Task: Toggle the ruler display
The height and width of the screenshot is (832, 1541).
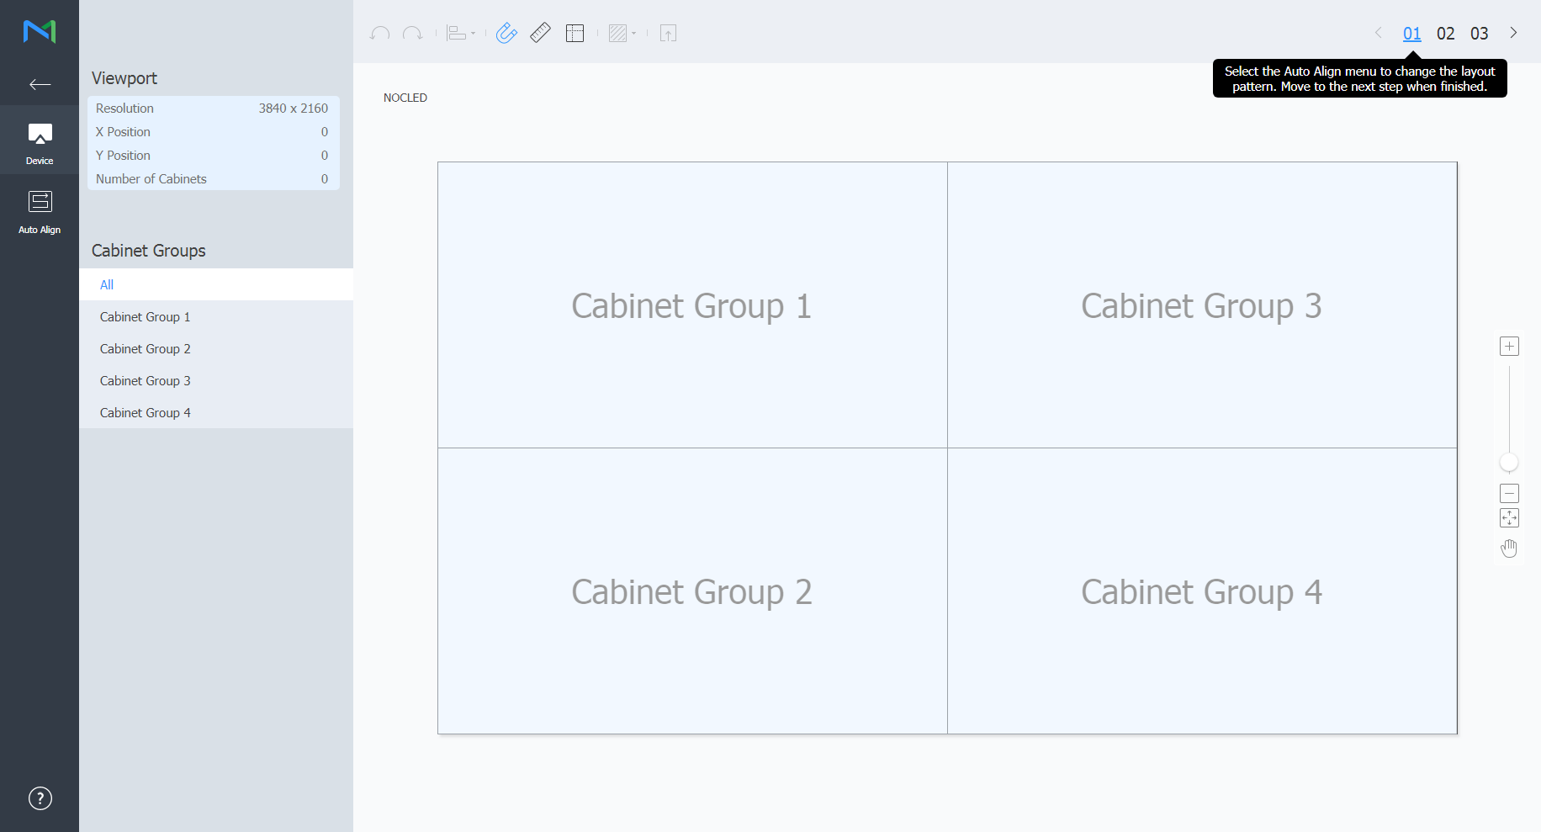Action: (x=540, y=34)
